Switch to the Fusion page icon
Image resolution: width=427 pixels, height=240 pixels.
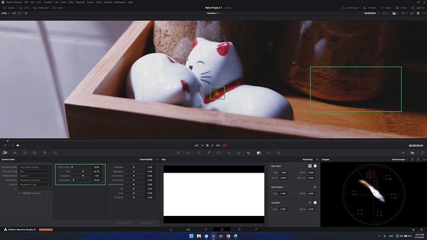pos(205,229)
